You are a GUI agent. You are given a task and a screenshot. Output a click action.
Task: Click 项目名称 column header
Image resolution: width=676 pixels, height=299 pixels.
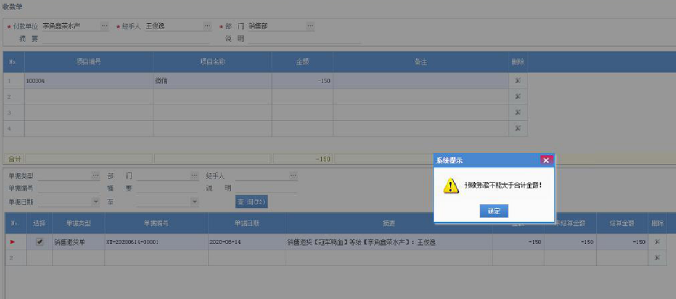pos(213,62)
